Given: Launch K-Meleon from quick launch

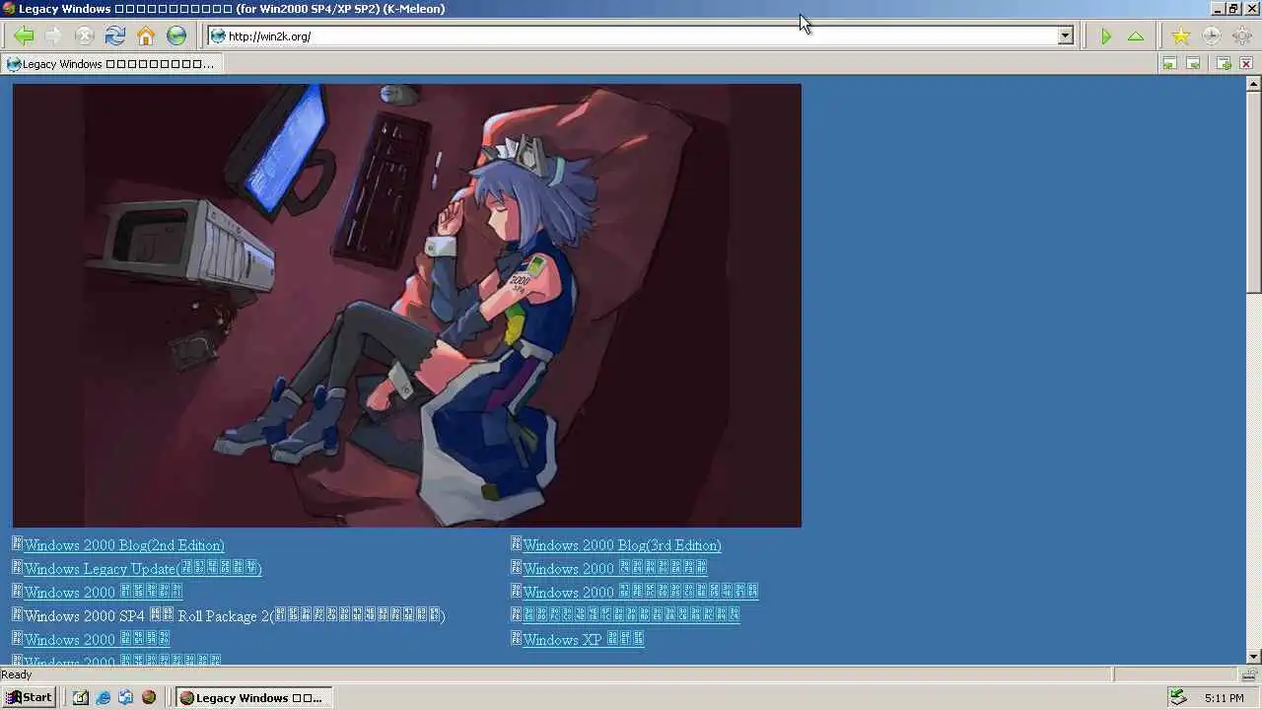Looking at the screenshot, I should click(x=149, y=697).
